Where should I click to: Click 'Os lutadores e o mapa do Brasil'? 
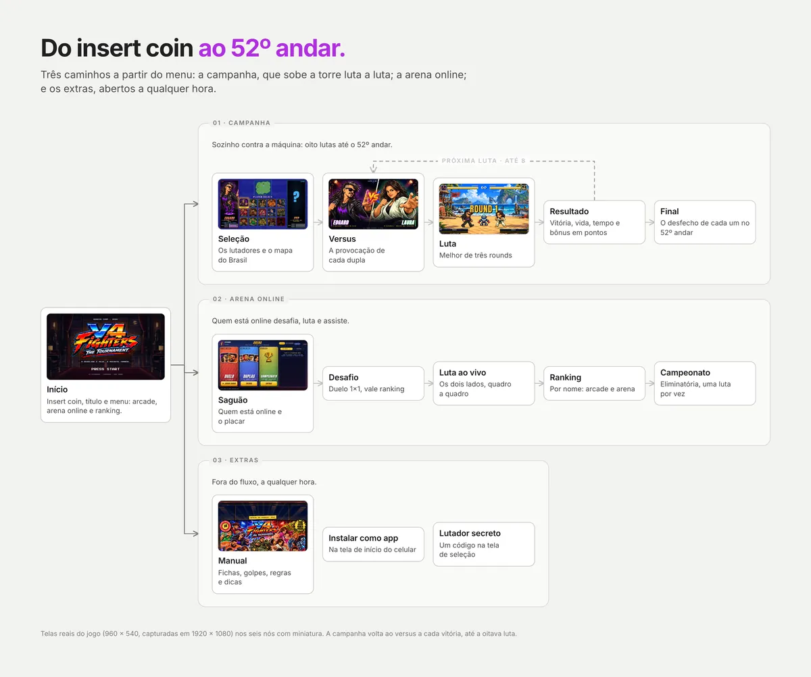(x=255, y=255)
